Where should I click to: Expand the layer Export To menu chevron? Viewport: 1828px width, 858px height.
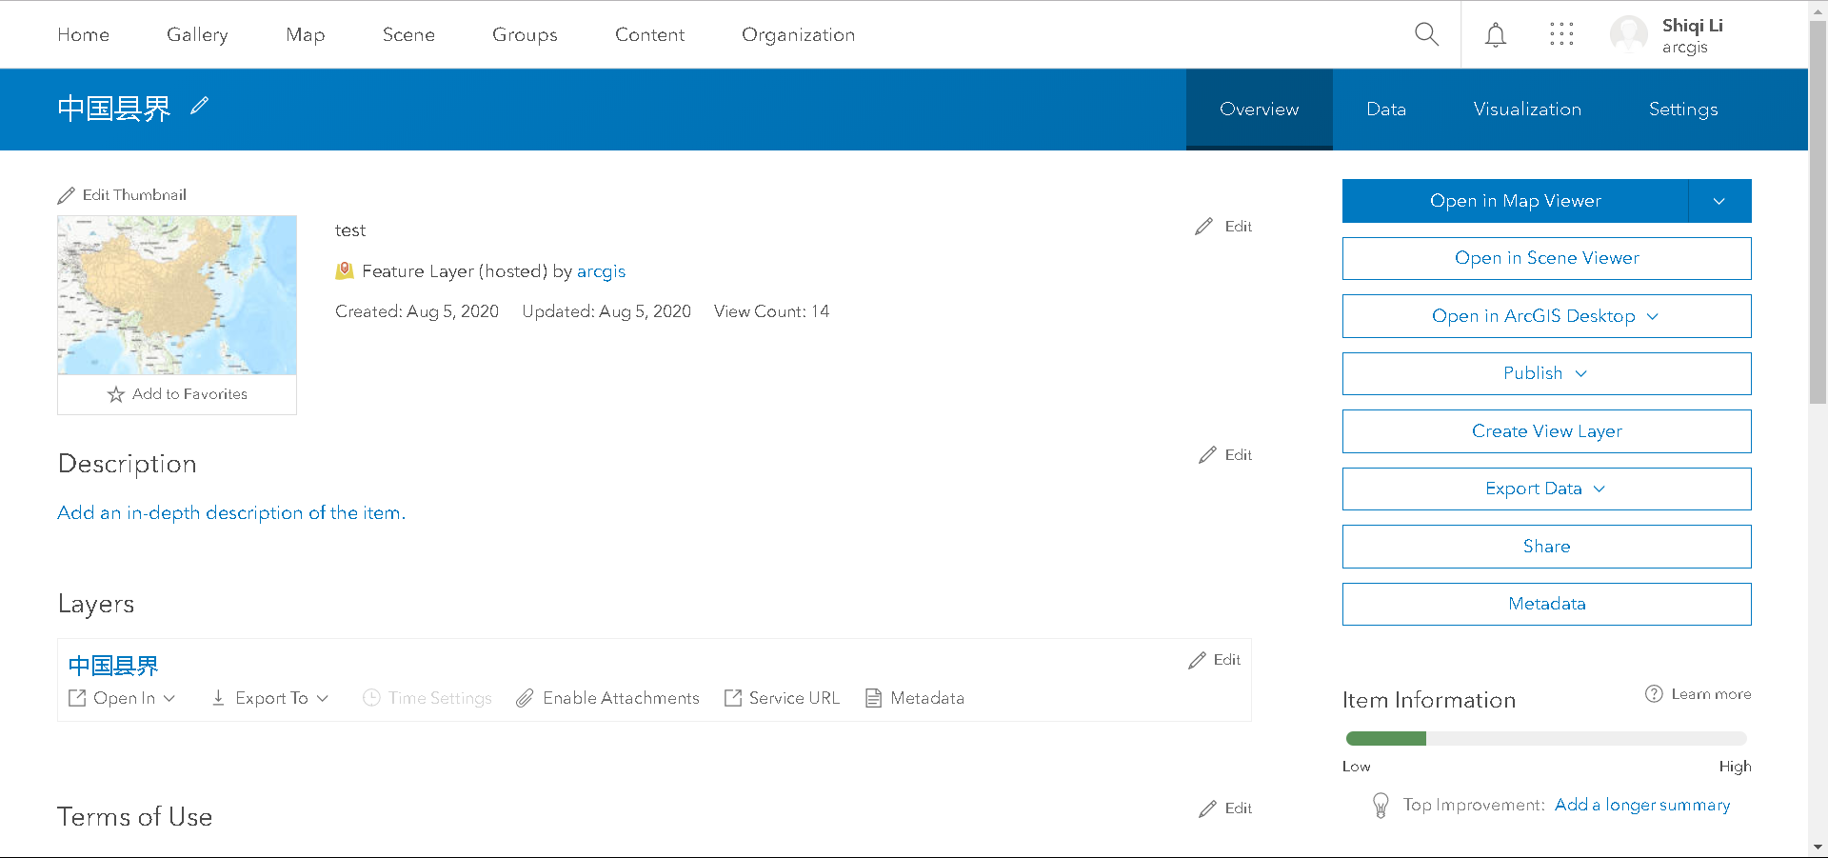323,698
